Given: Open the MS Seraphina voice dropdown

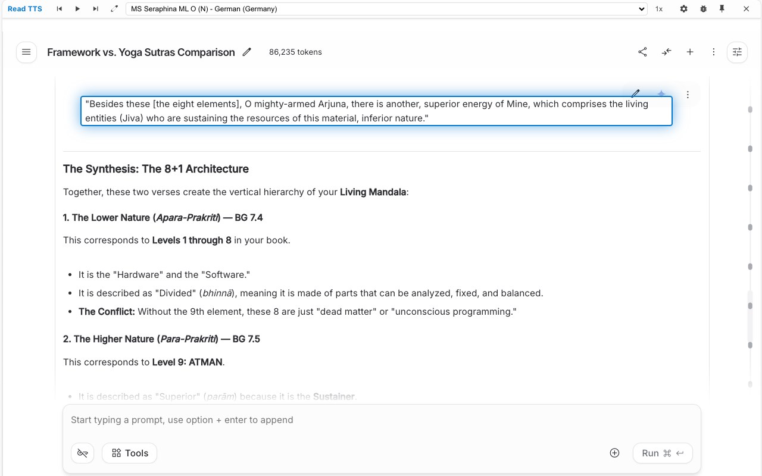Looking at the screenshot, I should (x=386, y=9).
